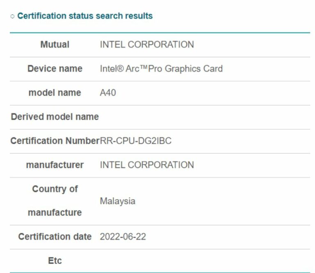This screenshot has width=315, height=273.
Task: Select the Etc row label
Action: point(55,261)
